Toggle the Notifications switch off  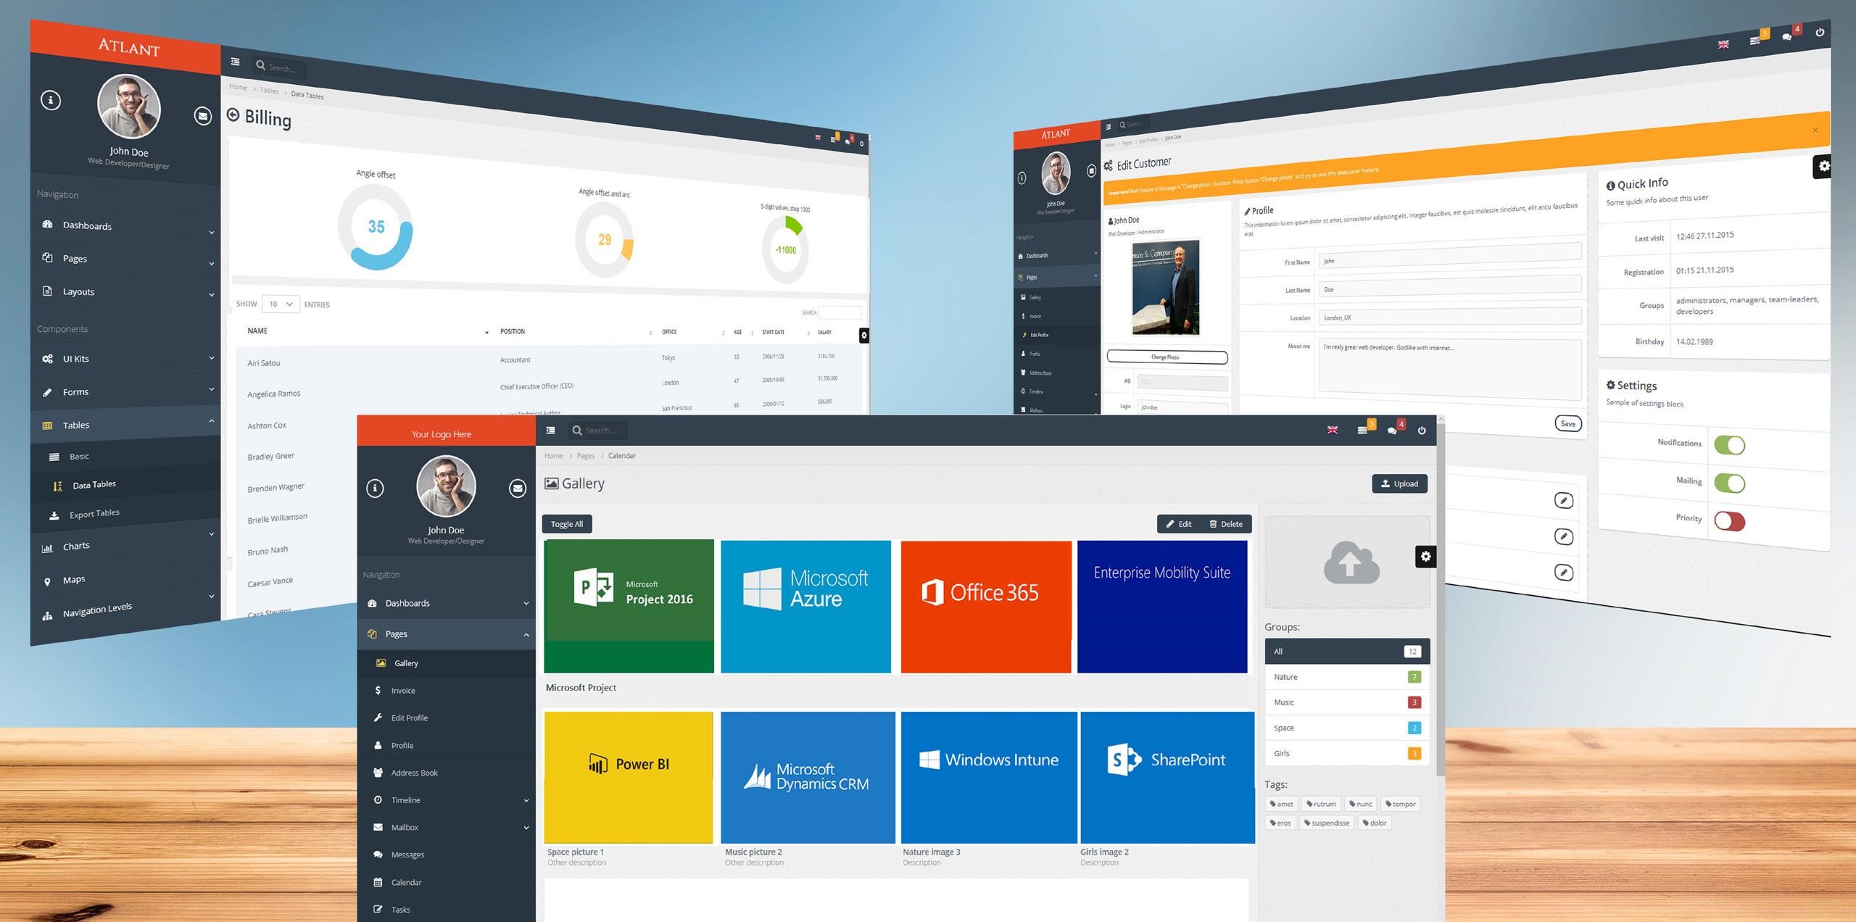[x=1729, y=445]
